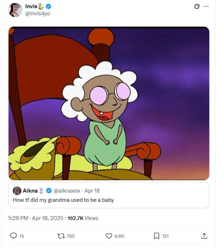The width and height of the screenshot is (221, 248).
Task: Click the 162.7K Views count
Action: (x=83, y=218)
